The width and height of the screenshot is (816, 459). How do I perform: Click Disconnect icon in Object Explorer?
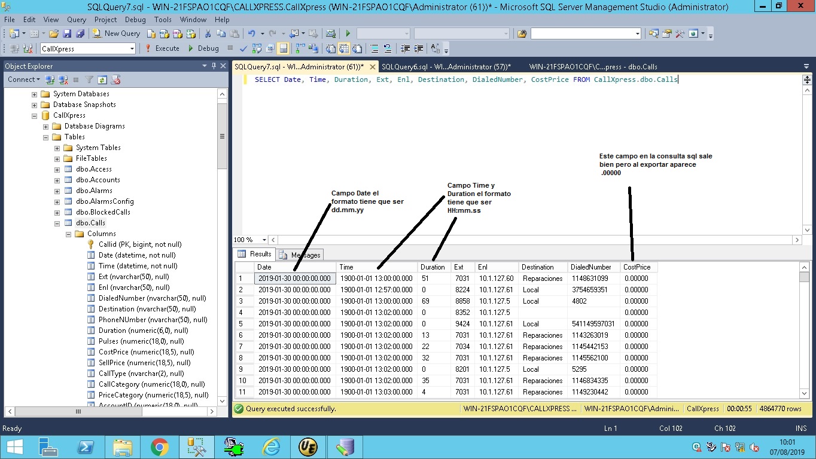point(63,79)
